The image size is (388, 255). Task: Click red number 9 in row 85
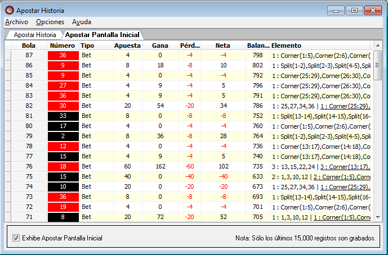tap(63, 75)
